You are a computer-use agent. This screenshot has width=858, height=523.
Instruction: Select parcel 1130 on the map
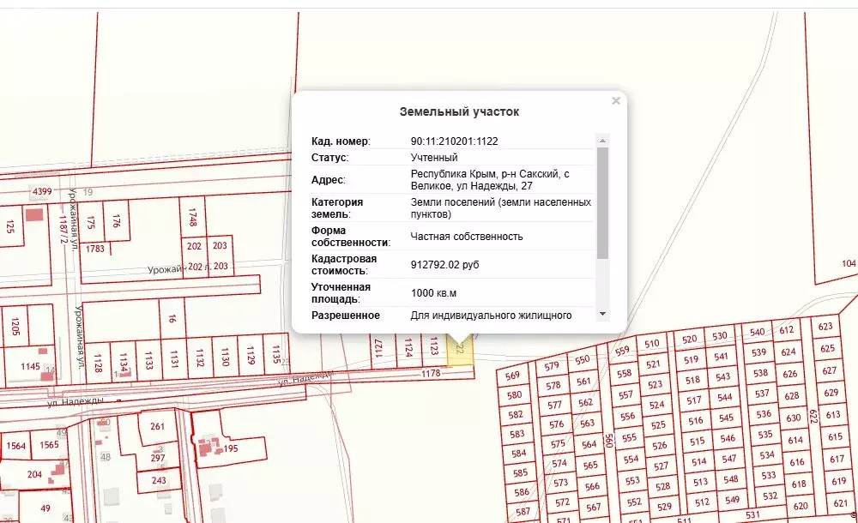(x=224, y=358)
